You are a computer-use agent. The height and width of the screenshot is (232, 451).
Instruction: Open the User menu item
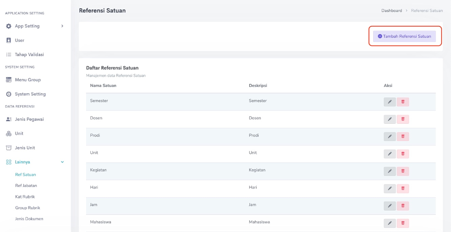coord(19,40)
